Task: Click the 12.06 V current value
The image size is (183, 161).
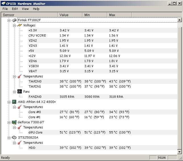Action: (65, 56)
